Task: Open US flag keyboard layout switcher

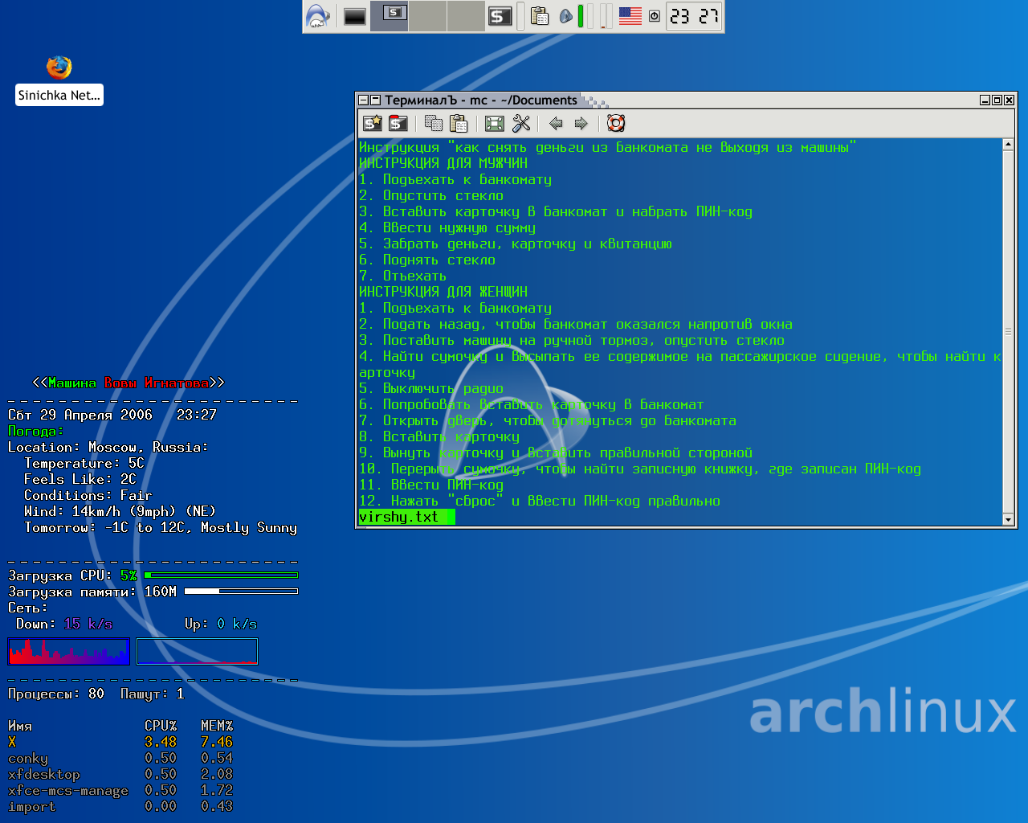Action: click(630, 16)
